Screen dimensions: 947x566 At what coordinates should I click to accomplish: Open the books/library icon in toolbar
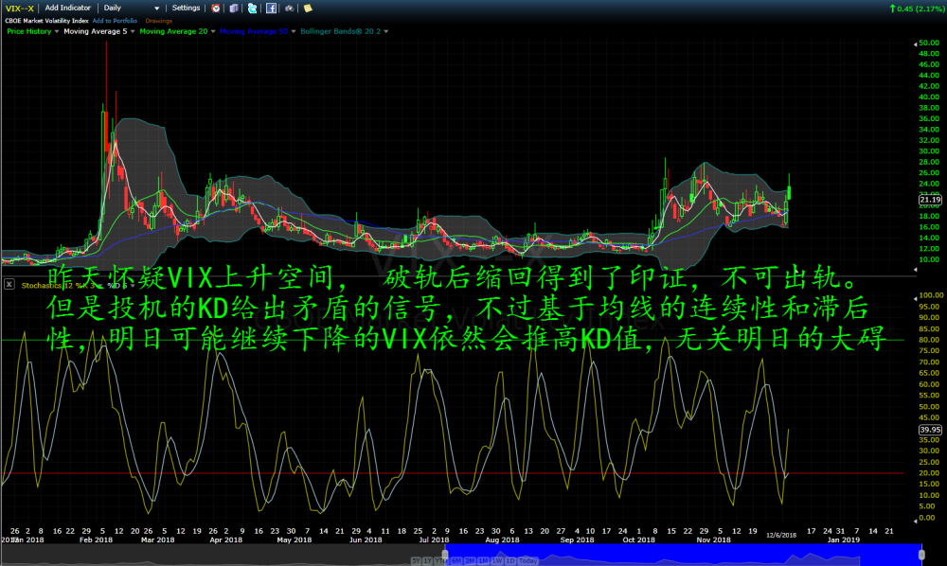(234, 8)
